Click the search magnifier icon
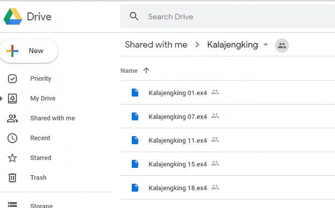The width and height of the screenshot is (335, 208). (x=134, y=16)
